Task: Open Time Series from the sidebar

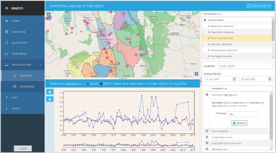Action: tap(19, 54)
